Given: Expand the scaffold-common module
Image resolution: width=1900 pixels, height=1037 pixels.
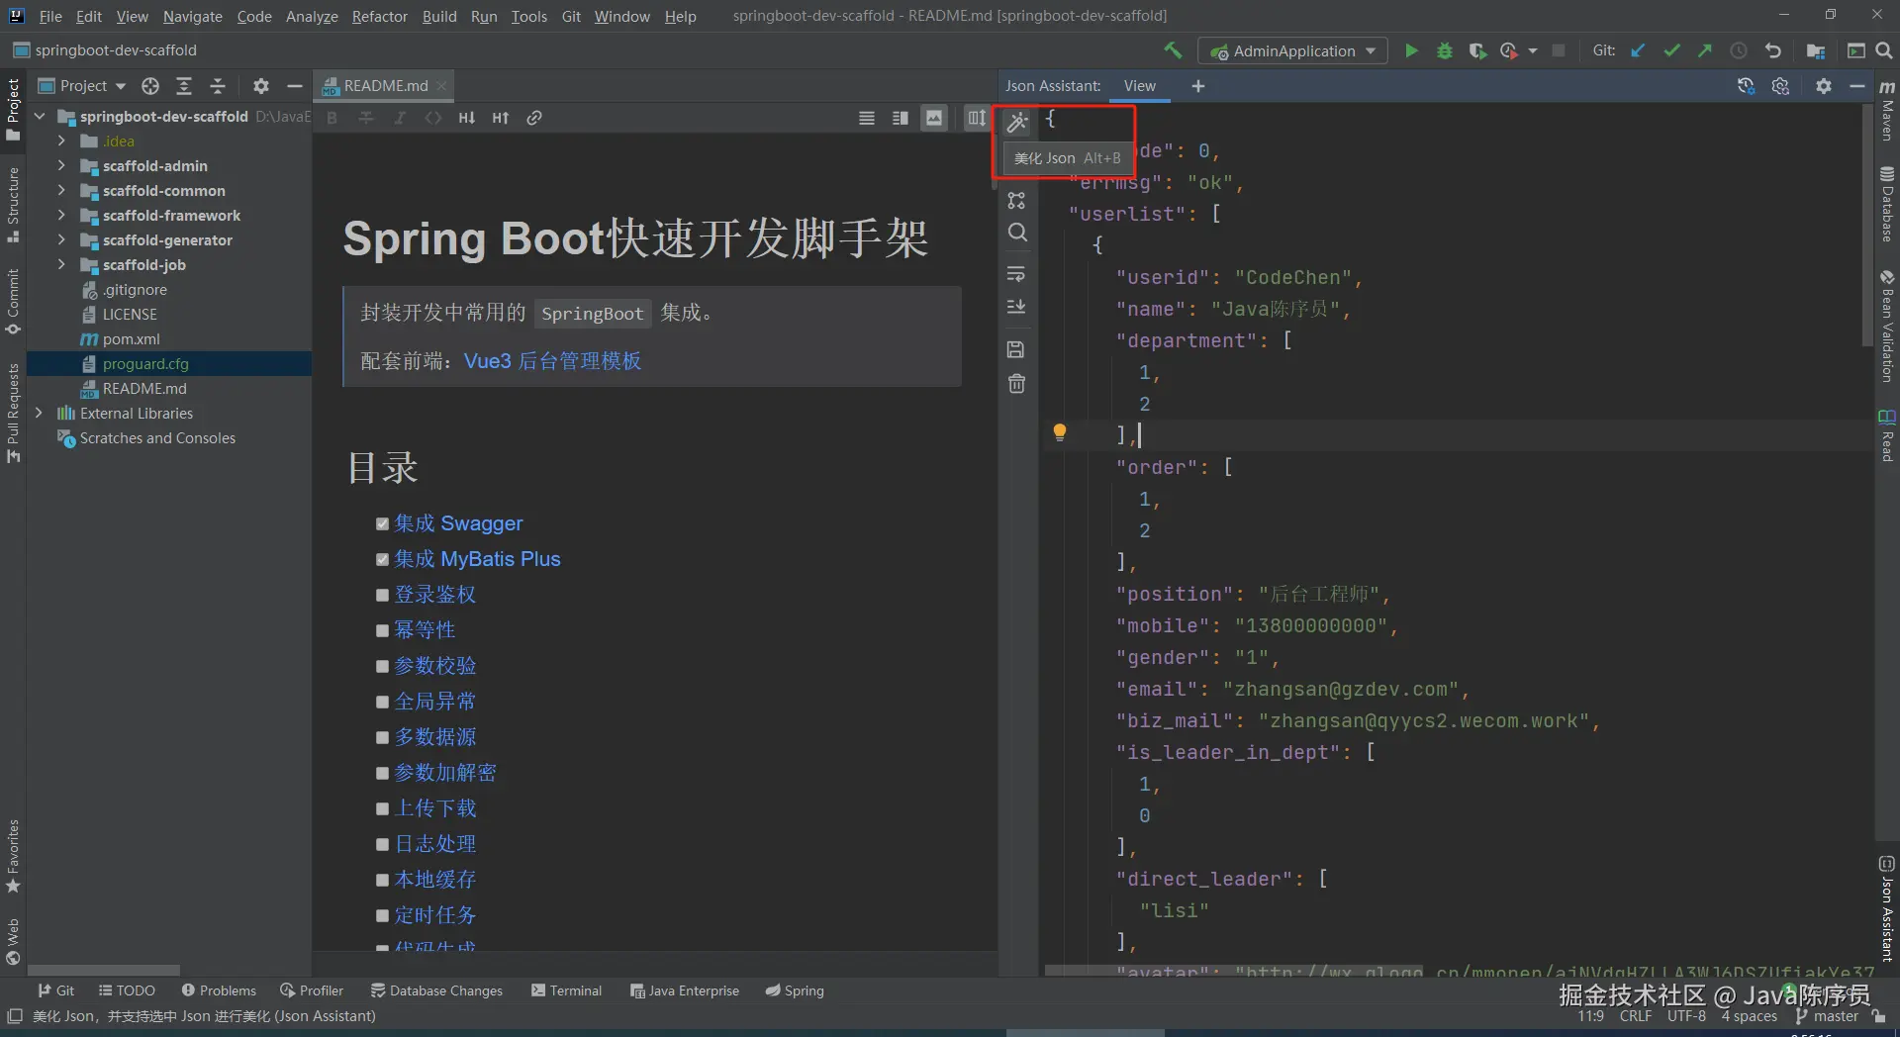Looking at the screenshot, I should (61, 190).
